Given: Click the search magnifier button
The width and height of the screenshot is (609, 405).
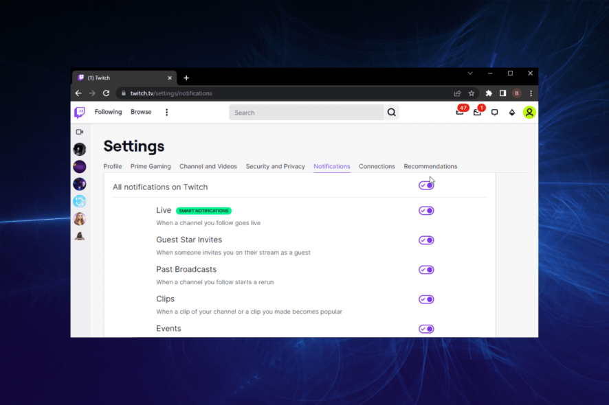Looking at the screenshot, I should pyautogui.click(x=391, y=113).
